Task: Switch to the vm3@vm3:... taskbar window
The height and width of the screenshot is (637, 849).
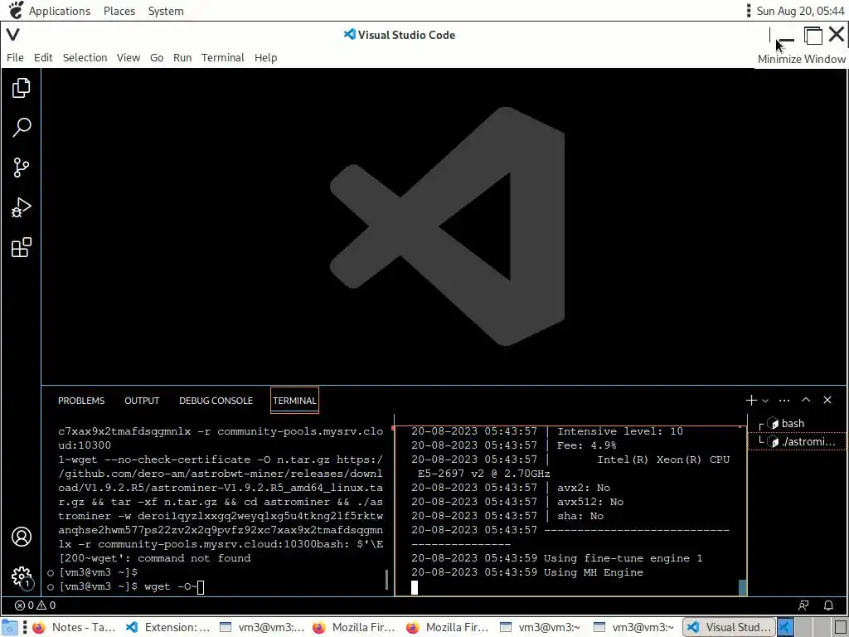Action: [x=261, y=627]
